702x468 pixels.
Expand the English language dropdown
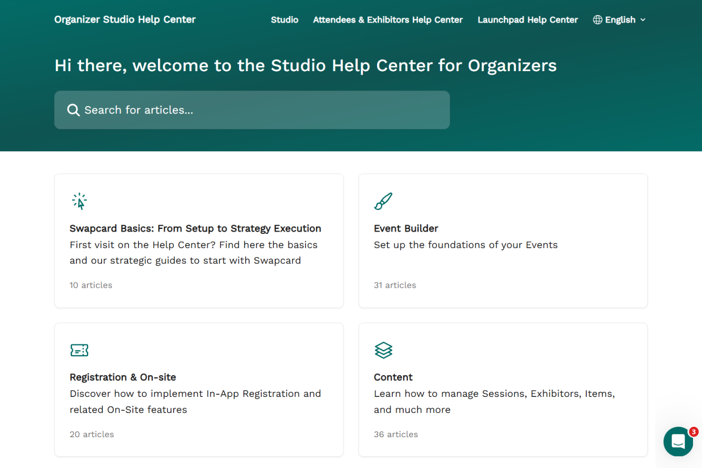pyautogui.click(x=619, y=20)
